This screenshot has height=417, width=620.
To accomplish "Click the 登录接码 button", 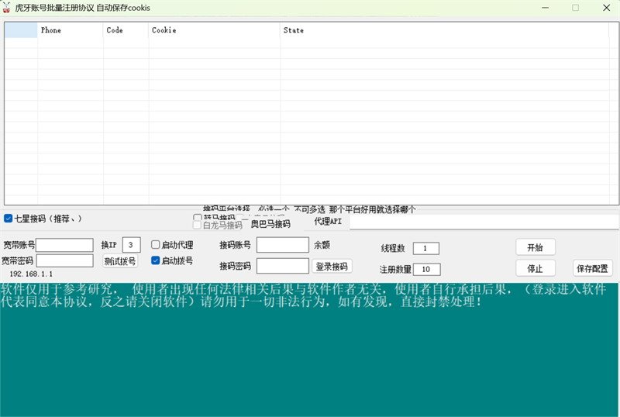I will pos(332,267).
